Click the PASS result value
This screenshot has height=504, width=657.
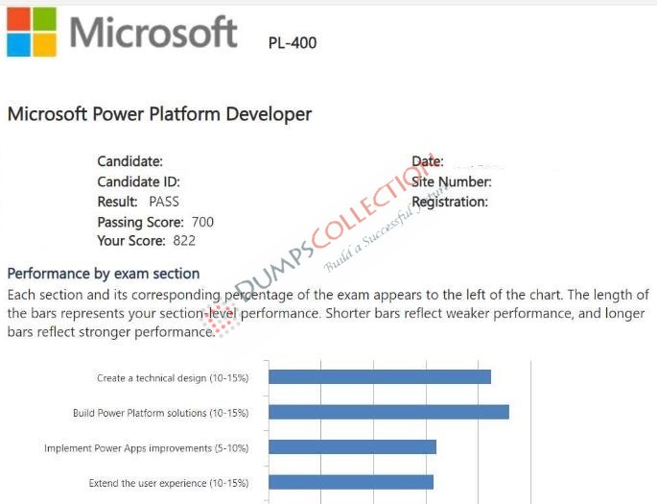164,202
